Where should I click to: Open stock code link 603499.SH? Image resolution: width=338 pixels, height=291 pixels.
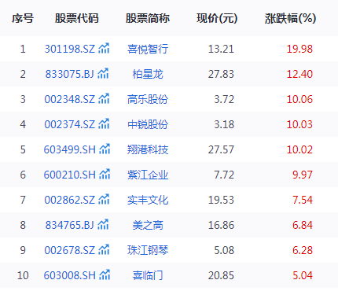click(70, 149)
